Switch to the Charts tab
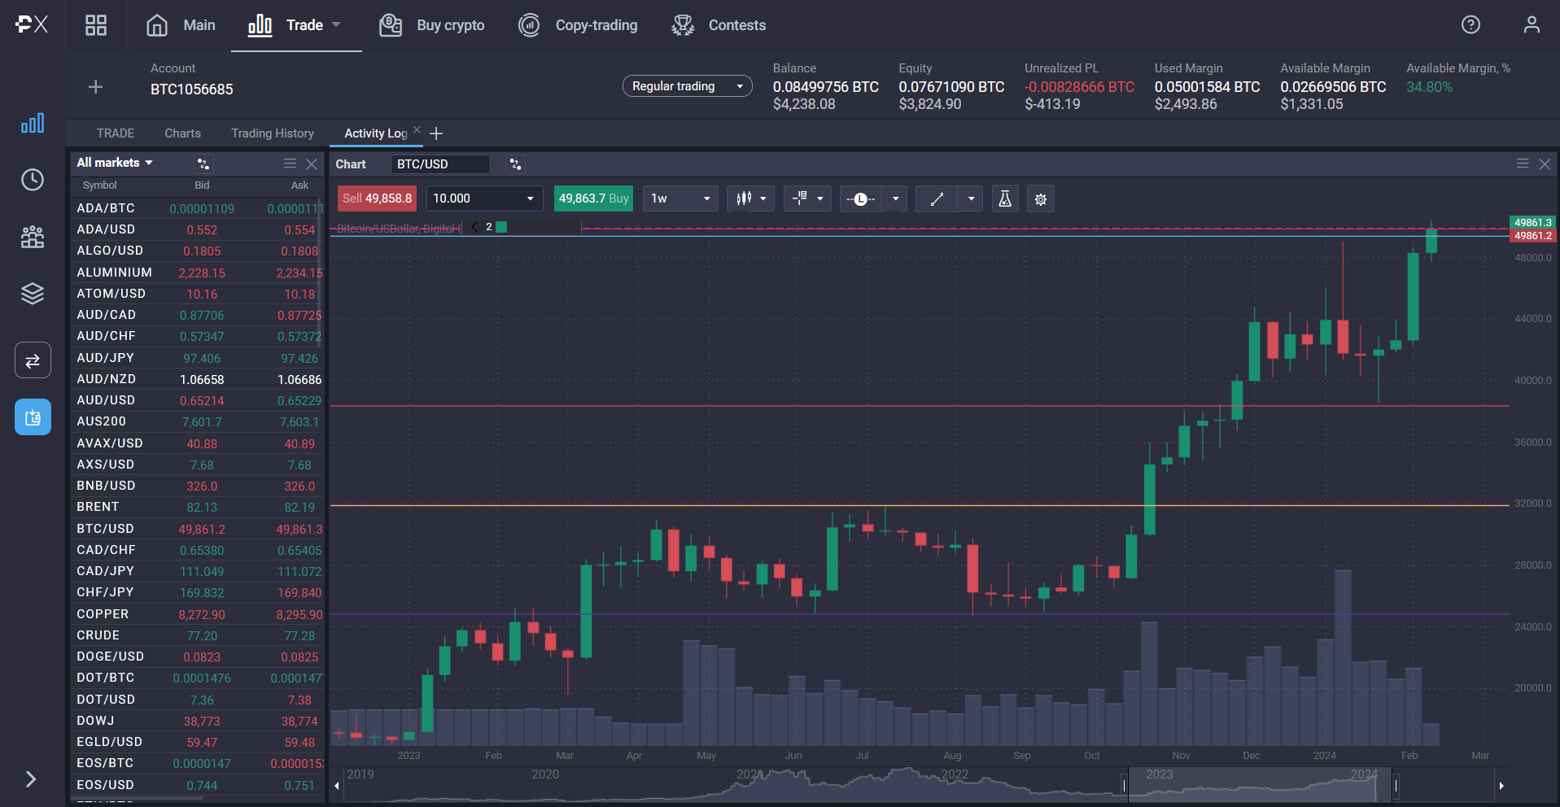 click(182, 133)
